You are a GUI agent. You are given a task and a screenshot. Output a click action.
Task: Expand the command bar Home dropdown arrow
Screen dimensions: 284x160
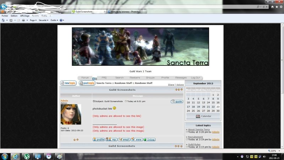point(7,20)
